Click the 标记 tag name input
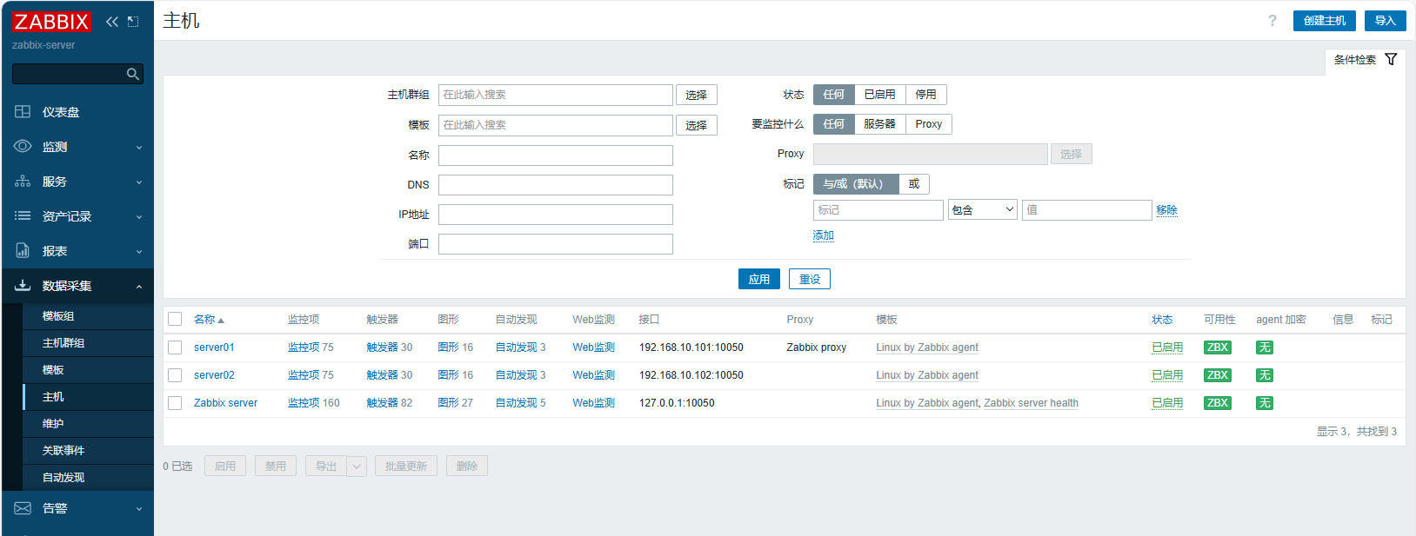The width and height of the screenshot is (1416, 536). [878, 209]
